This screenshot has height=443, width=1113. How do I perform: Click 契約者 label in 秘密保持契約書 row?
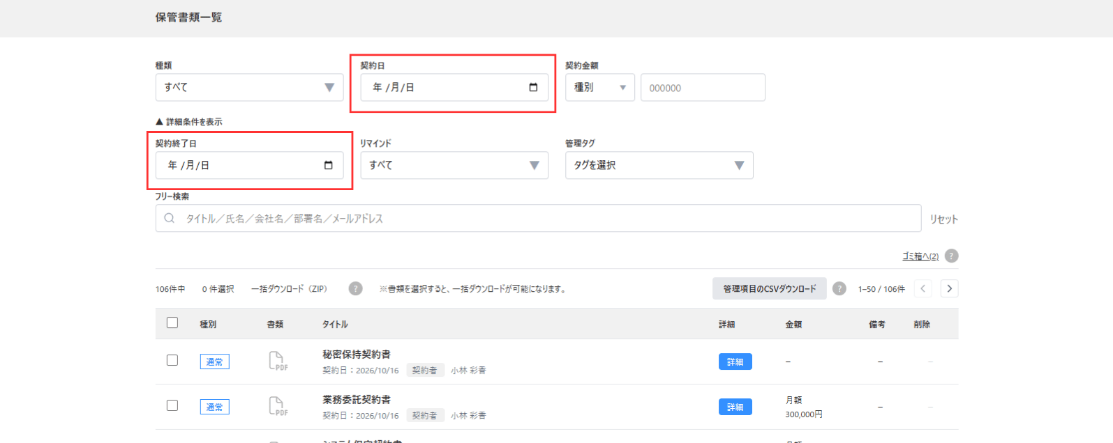[x=425, y=371]
